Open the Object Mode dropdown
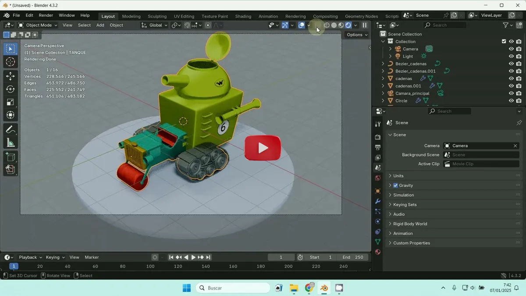This screenshot has width=526, height=296. click(37, 25)
